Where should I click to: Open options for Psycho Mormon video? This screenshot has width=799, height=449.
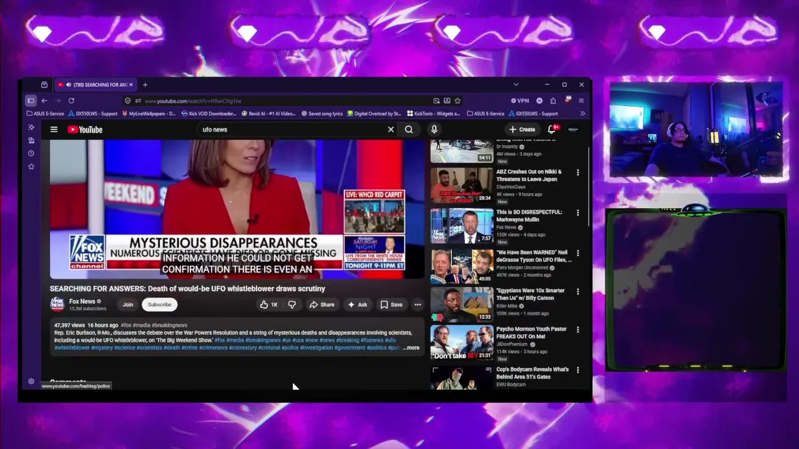coord(577,330)
